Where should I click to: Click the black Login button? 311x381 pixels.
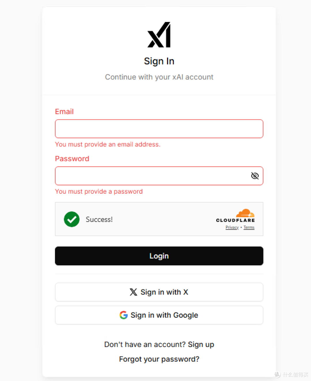[159, 256]
